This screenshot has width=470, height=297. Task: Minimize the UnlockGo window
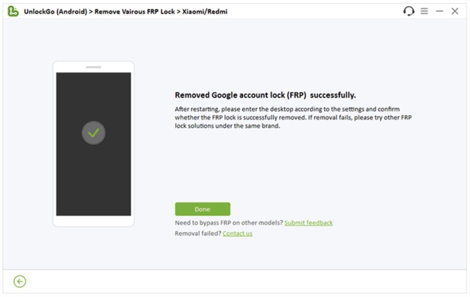(x=440, y=11)
